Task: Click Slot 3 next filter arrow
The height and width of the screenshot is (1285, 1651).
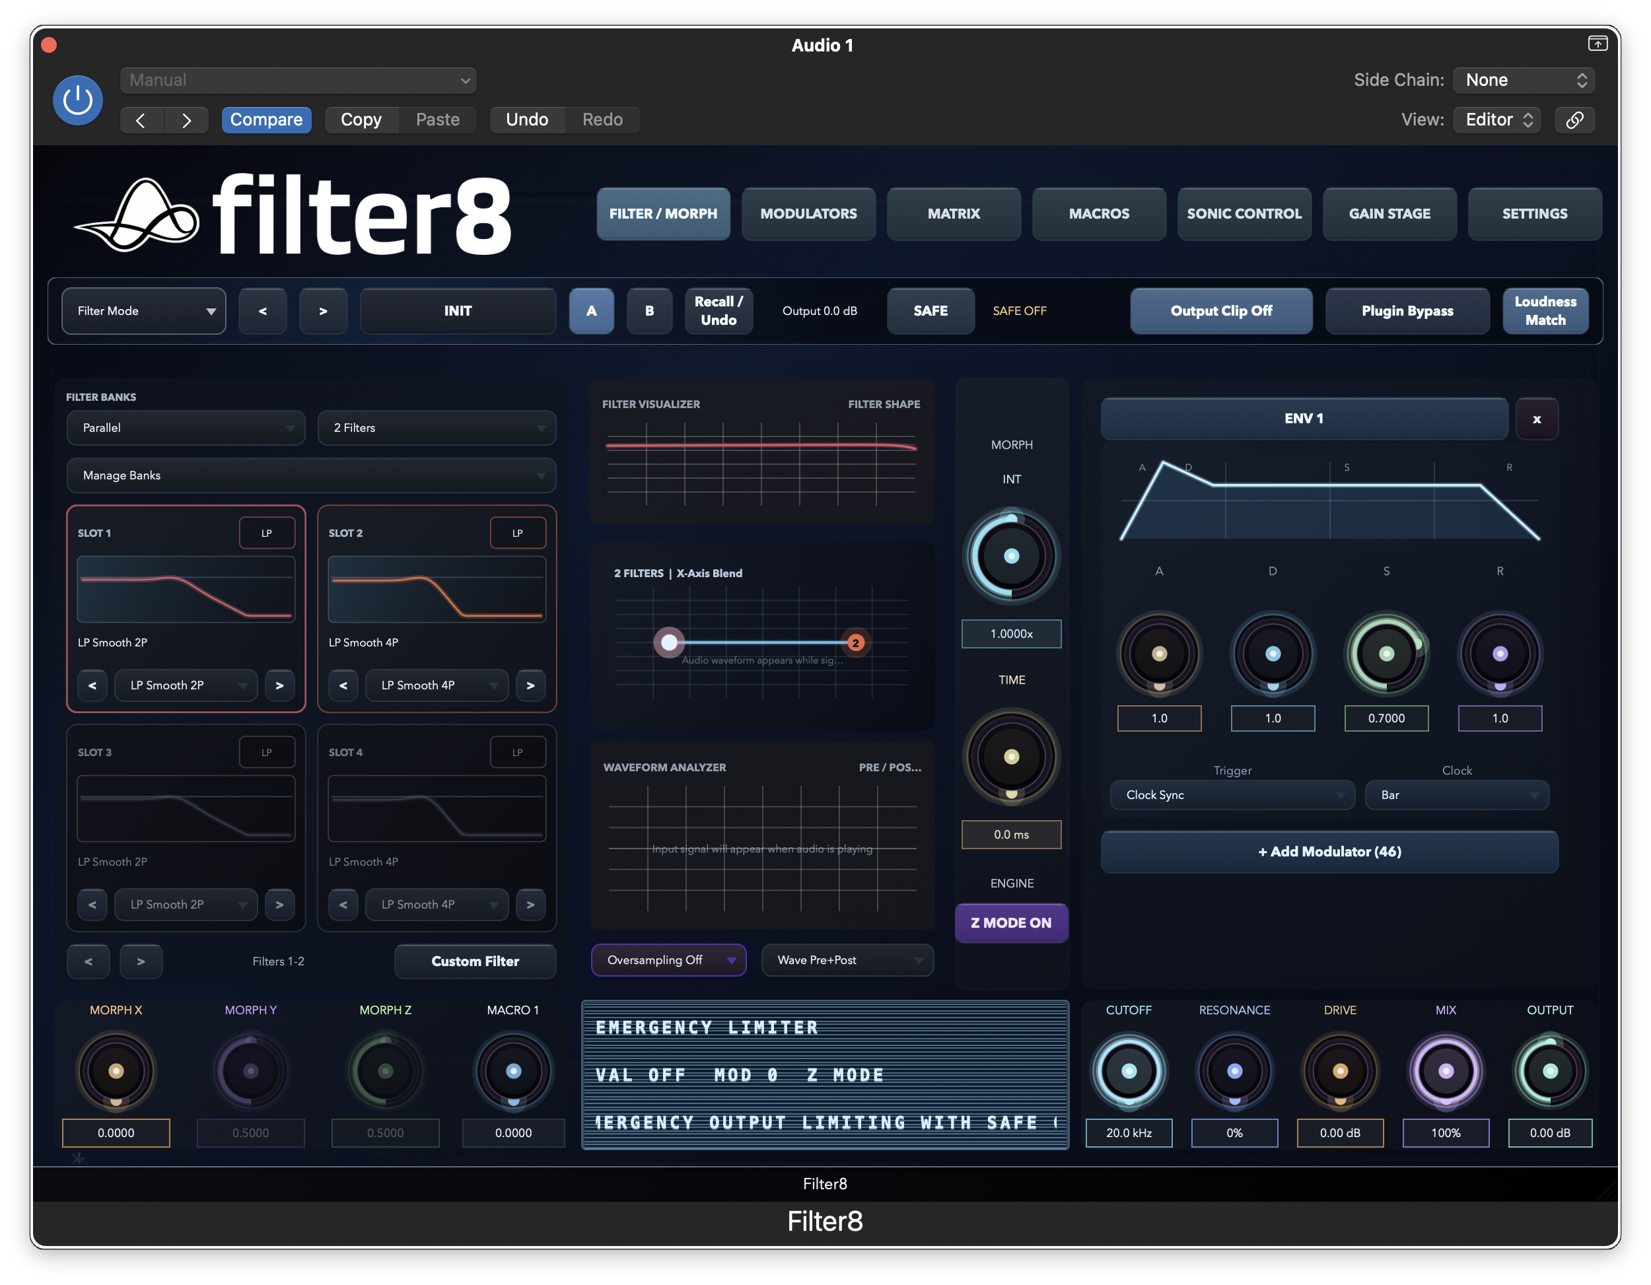Action: point(280,904)
